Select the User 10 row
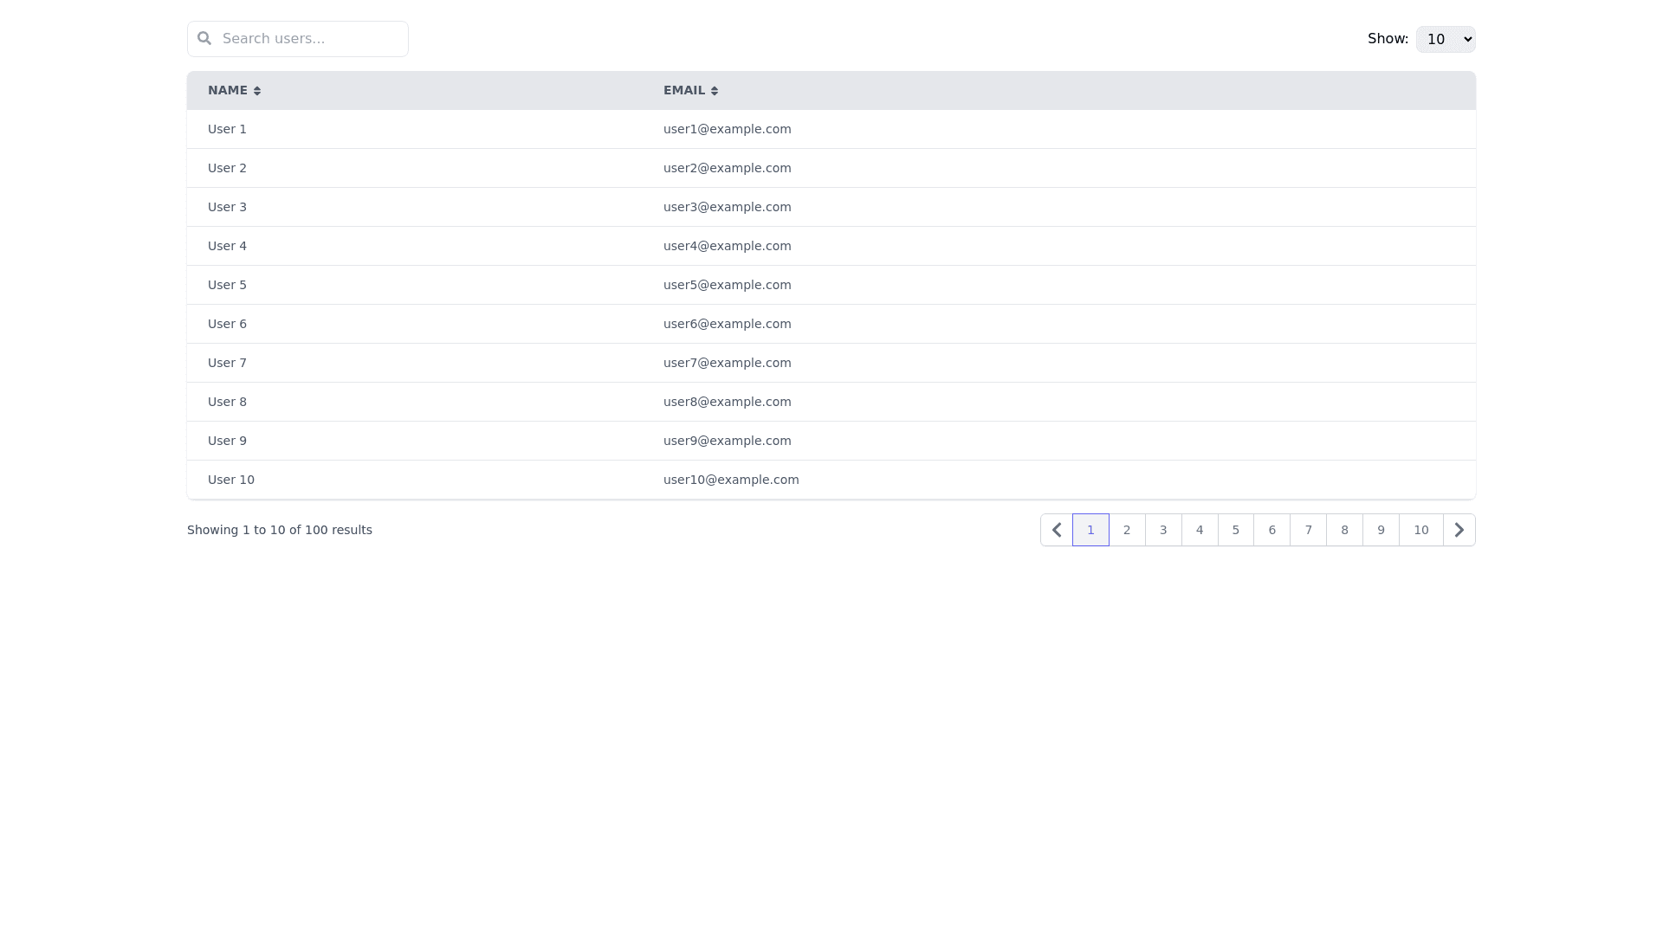Screen dimensions: 1663x935 [x=231, y=480]
